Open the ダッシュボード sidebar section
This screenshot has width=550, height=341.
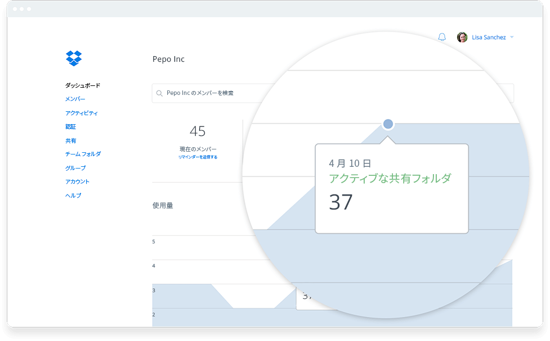pyautogui.click(x=83, y=85)
